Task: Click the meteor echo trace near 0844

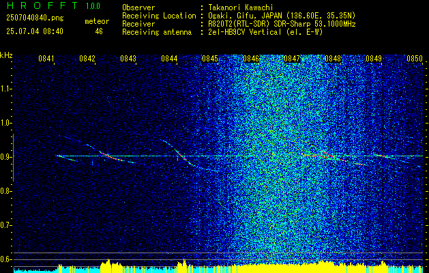Action: (182, 156)
